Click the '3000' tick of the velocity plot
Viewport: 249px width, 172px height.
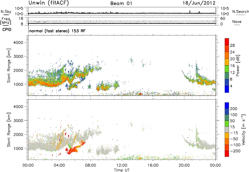coord(18,120)
